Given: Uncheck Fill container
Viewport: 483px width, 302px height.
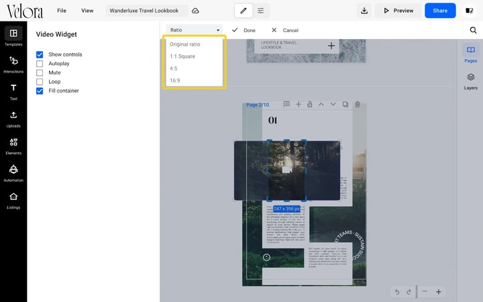Looking at the screenshot, I should tap(40, 91).
